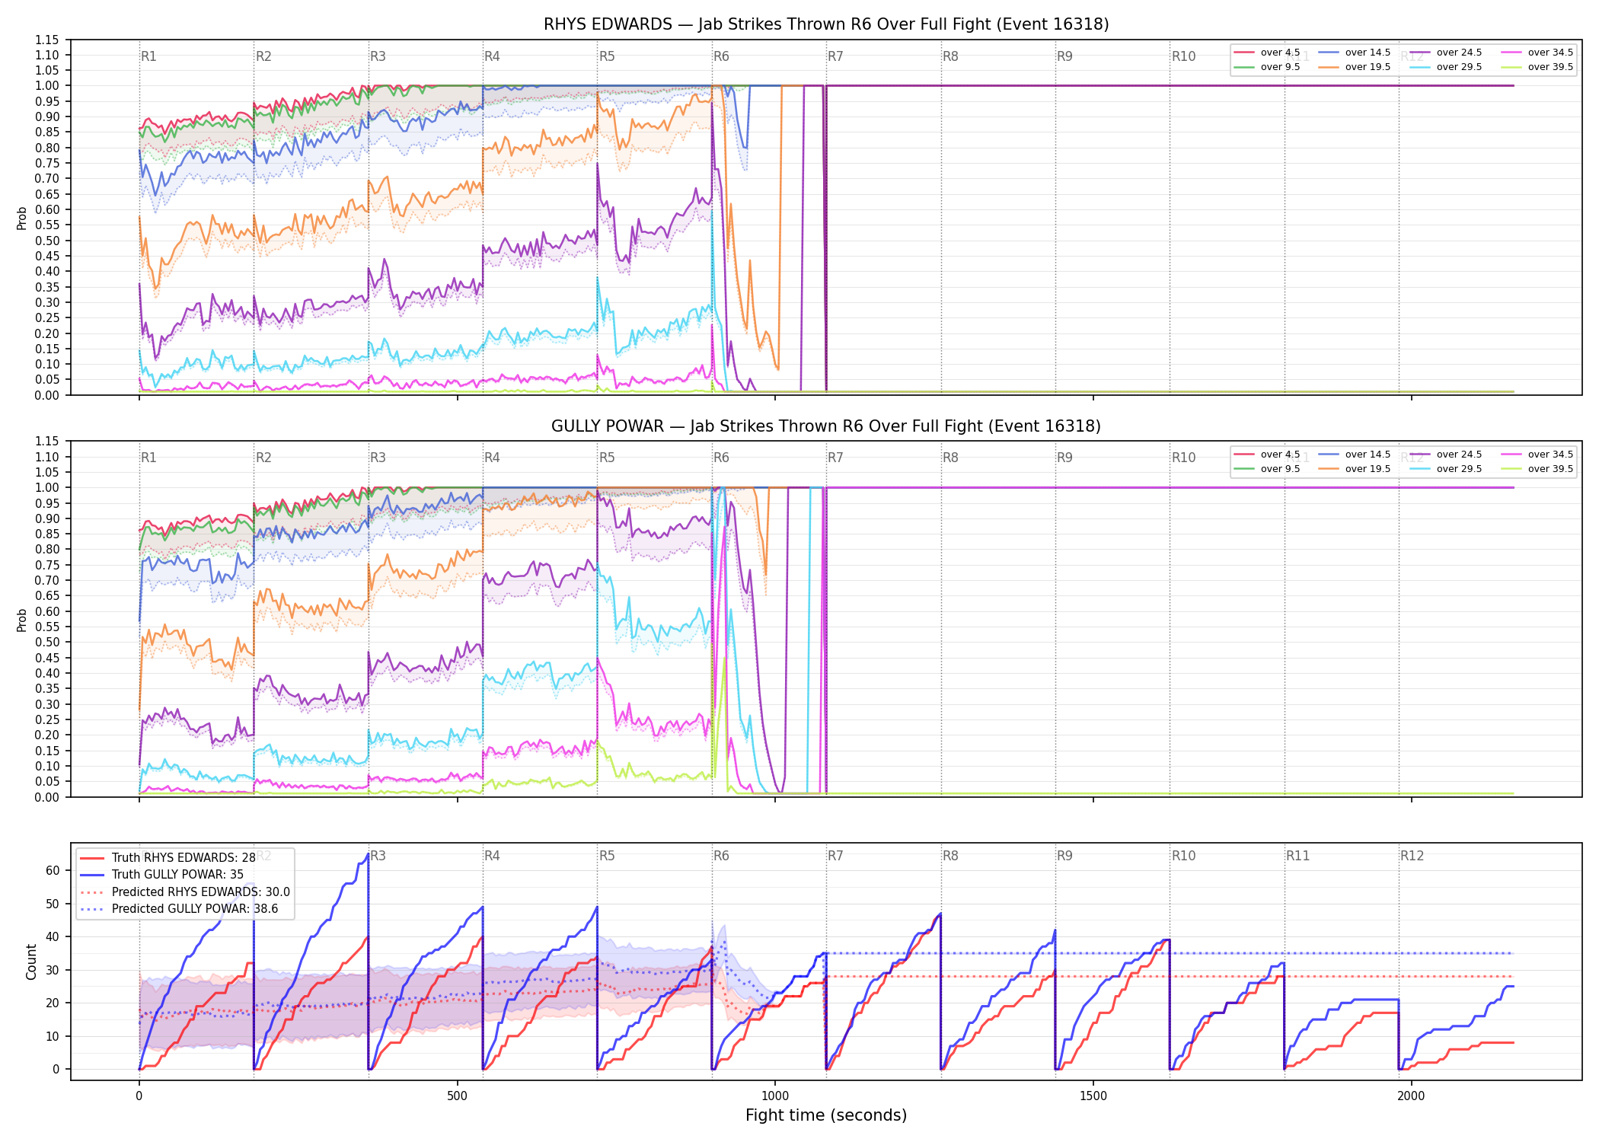Click the R1 round marker in Rhys Edwards chart
Screen dimensions: 1599x1142
click(148, 56)
